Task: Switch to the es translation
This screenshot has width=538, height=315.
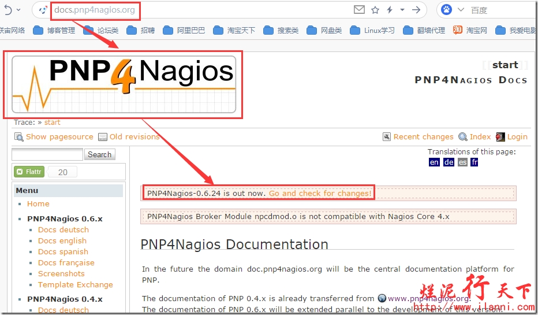Action: coord(462,162)
